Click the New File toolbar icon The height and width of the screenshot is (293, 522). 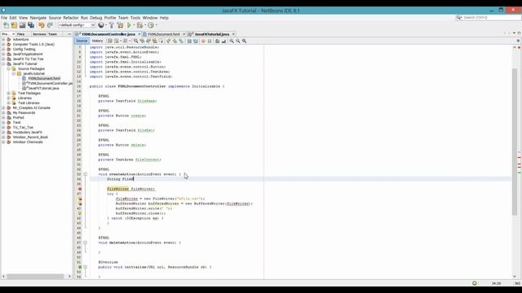click(x=6, y=25)
